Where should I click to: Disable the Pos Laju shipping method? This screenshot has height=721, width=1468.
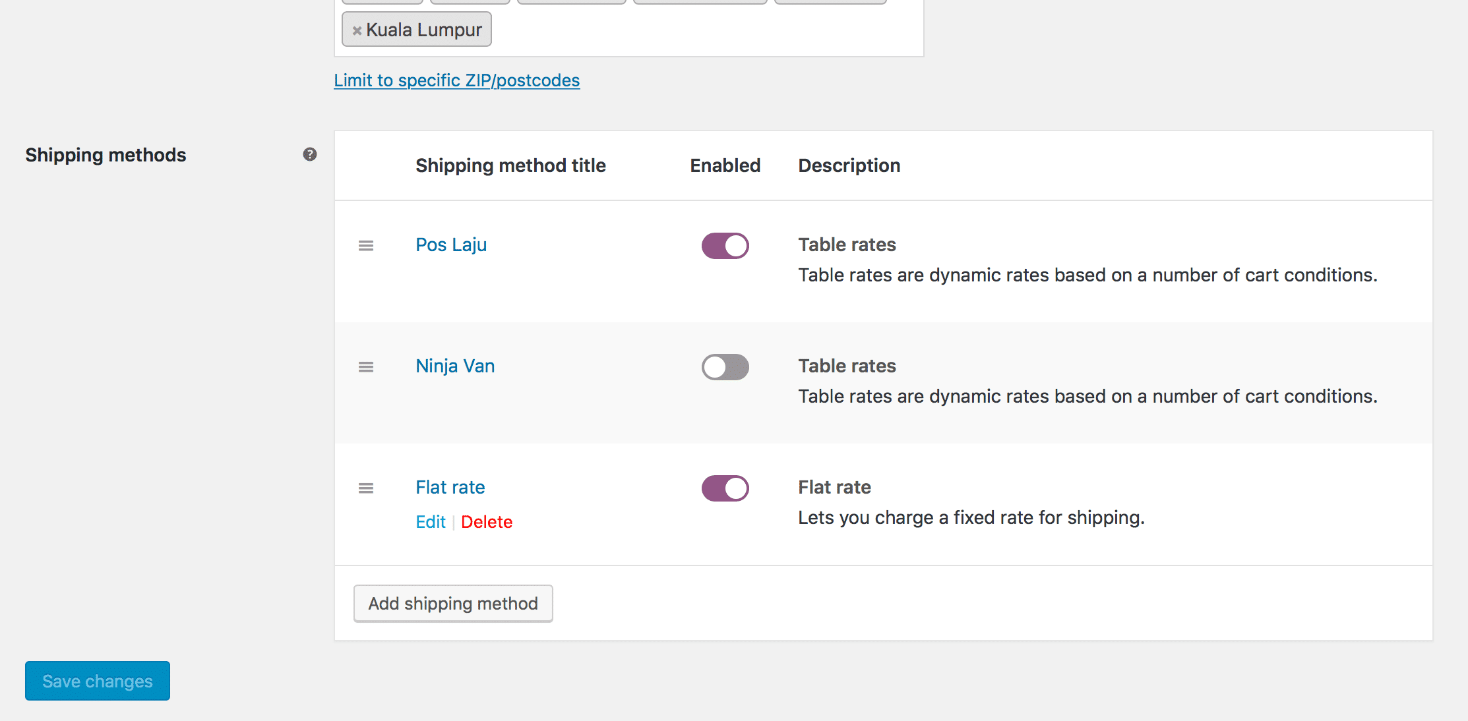tap(725, 246)
